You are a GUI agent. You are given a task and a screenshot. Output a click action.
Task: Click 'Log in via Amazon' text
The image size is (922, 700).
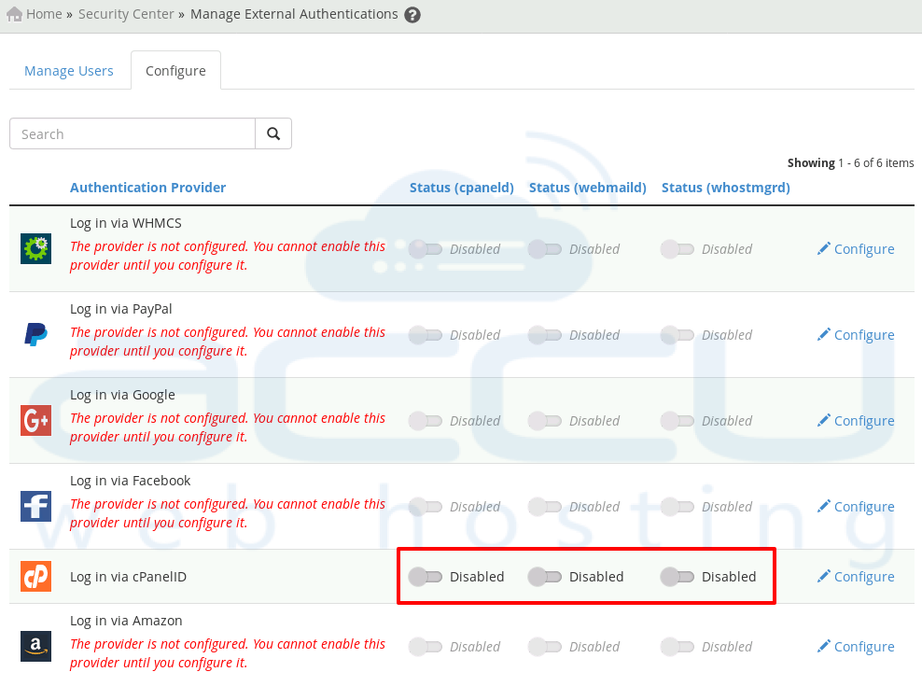(126, 621)
